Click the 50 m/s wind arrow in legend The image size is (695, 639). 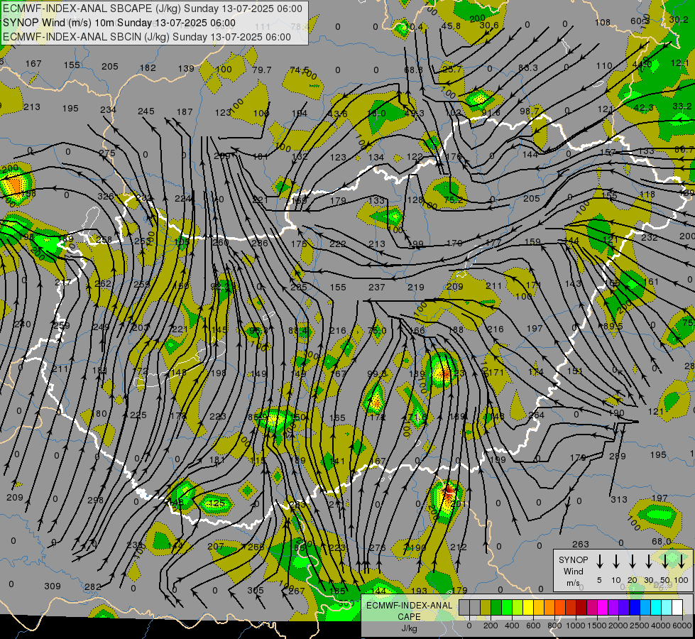click(665, 562)
